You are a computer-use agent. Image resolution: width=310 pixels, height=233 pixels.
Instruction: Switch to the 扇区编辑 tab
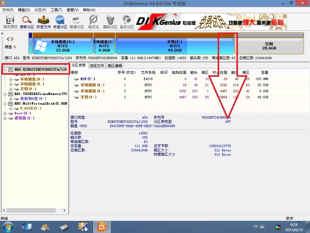coord(115,66)
